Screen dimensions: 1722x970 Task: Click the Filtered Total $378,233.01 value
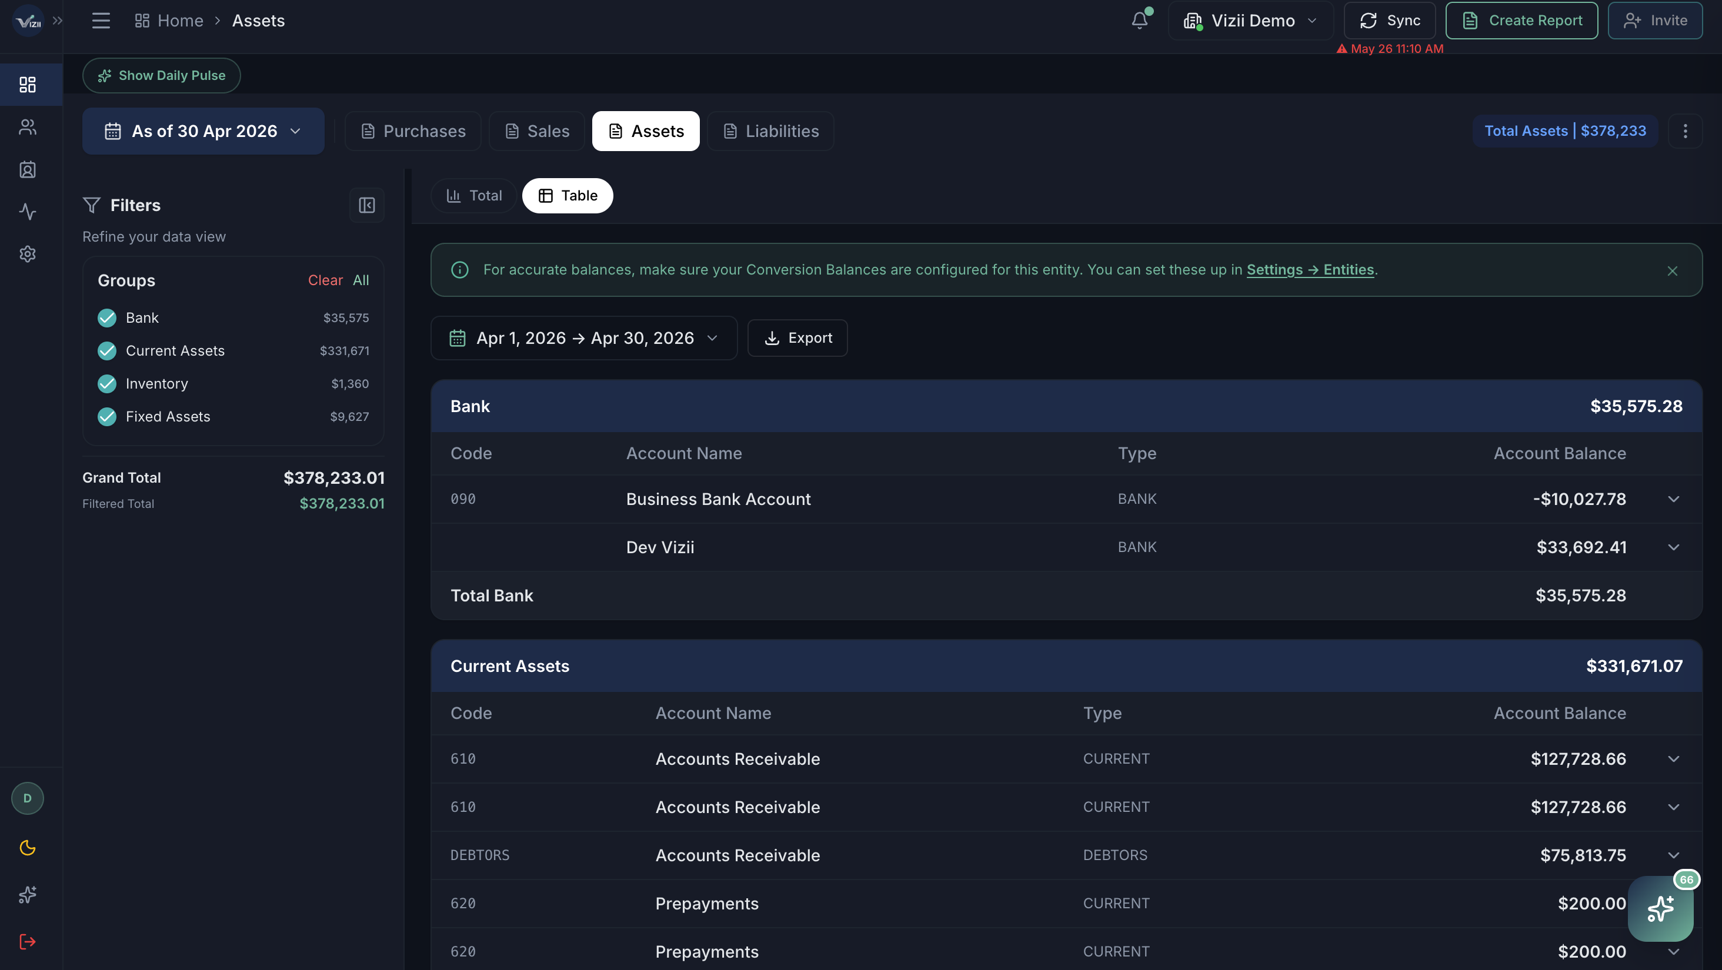click(342, 504)
